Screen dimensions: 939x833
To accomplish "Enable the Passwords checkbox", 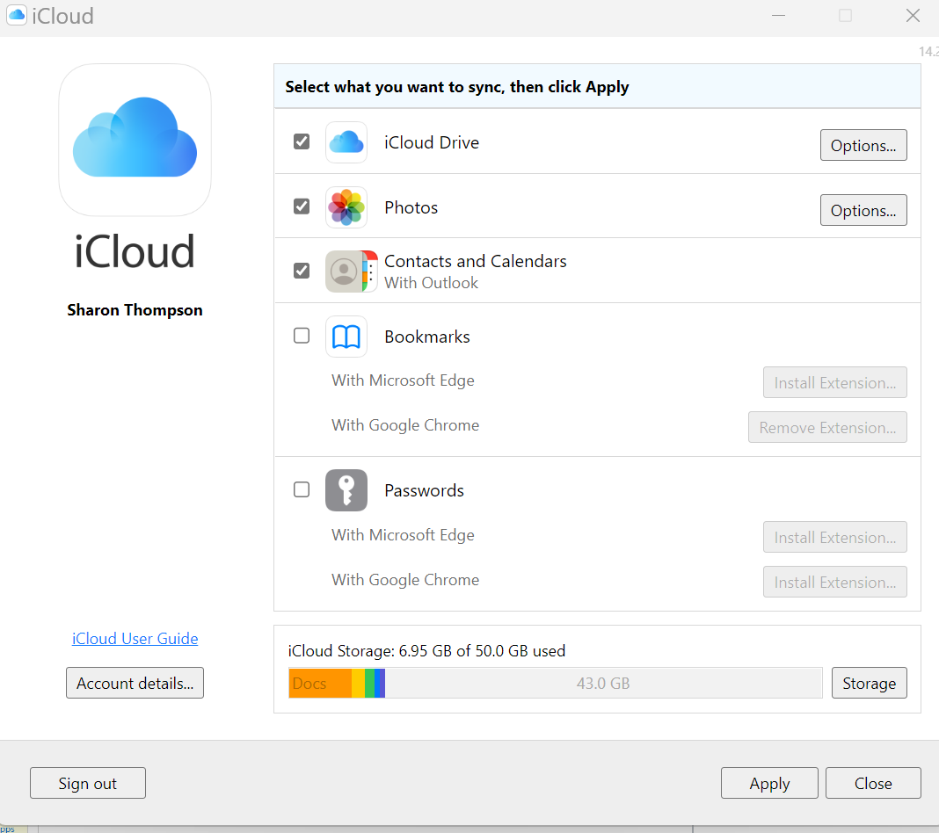I will coord(302,489).
